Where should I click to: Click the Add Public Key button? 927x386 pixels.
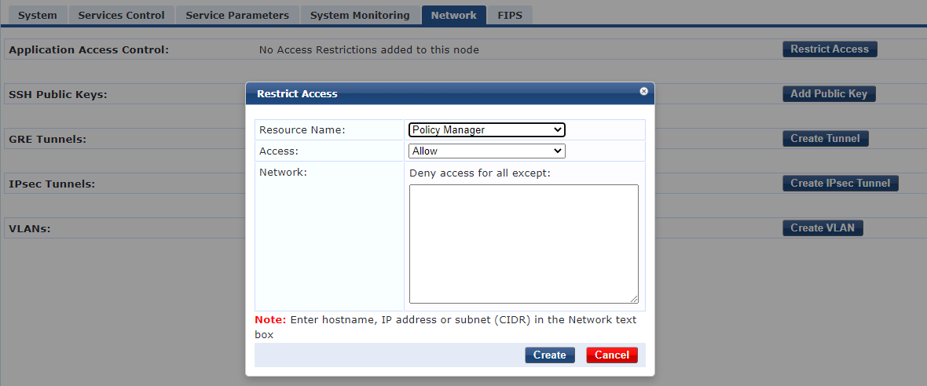click(x=829, y=94)
